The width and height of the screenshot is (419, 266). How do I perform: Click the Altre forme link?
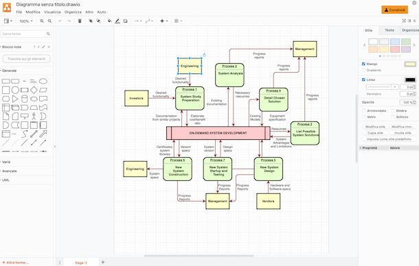point(15,263)
